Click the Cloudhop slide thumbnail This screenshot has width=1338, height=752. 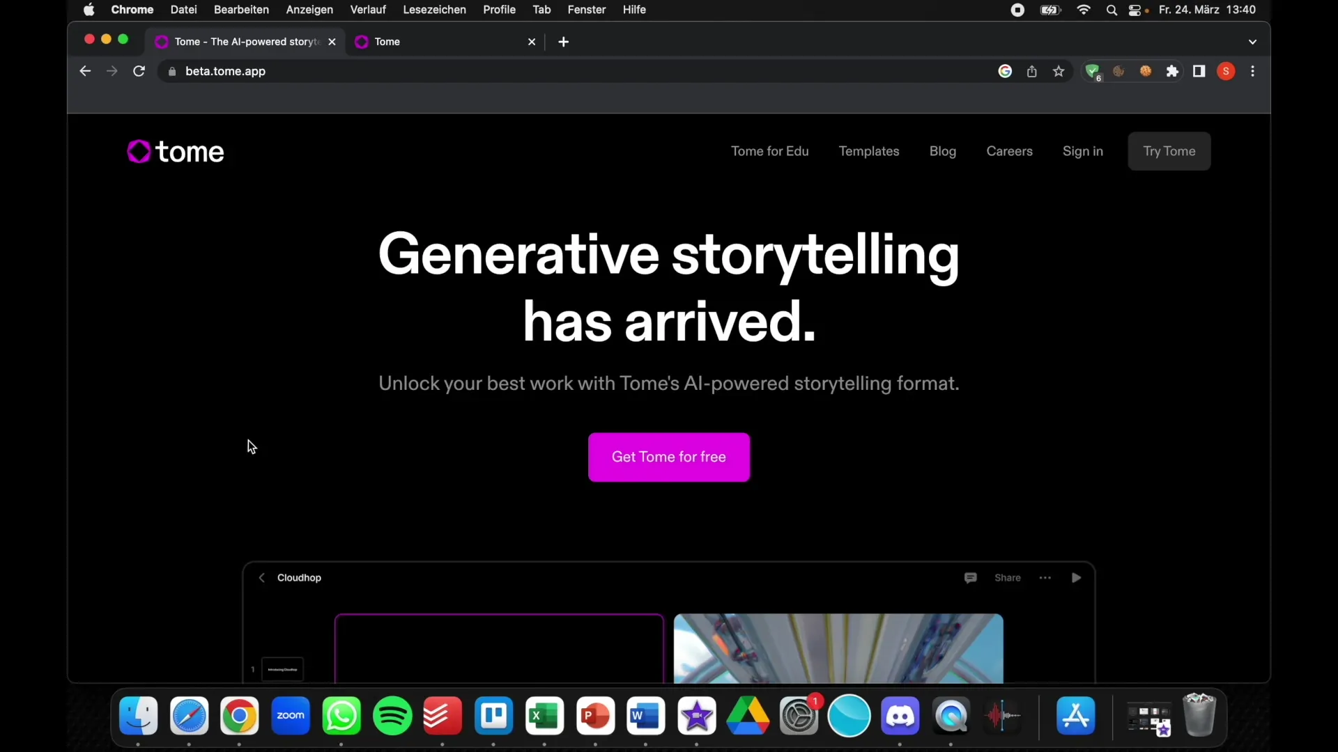pyautogui.click(x=282, y=668)
